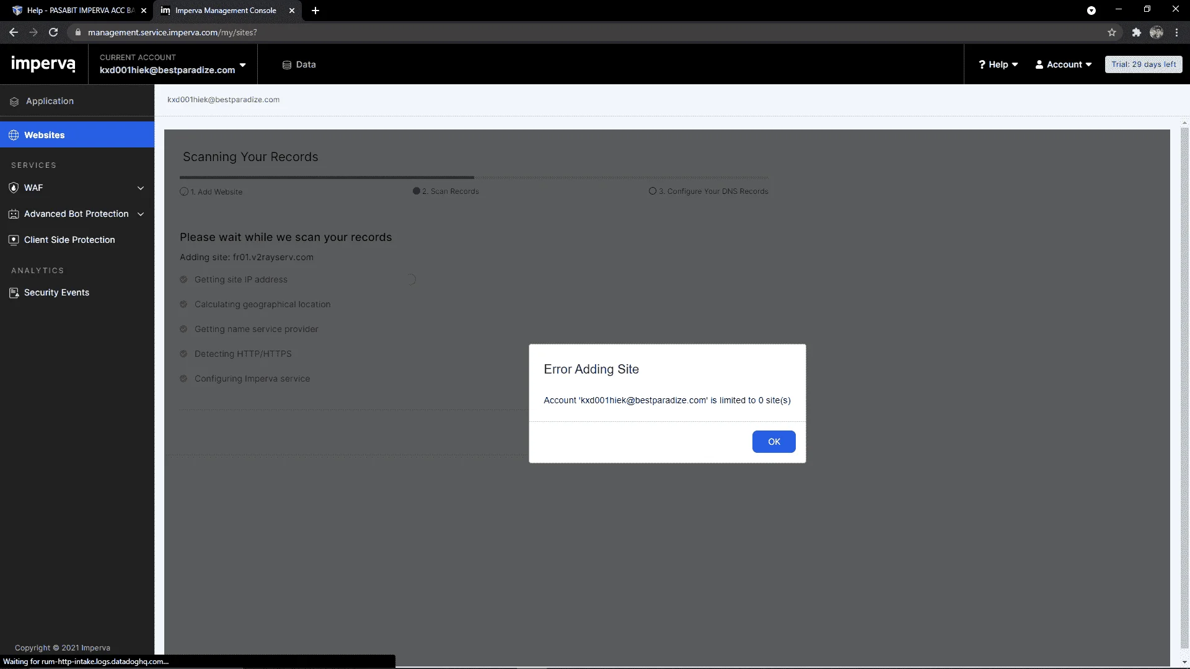
Task: Open the browser extensions puzzle icon
Action: [1136, 32]
